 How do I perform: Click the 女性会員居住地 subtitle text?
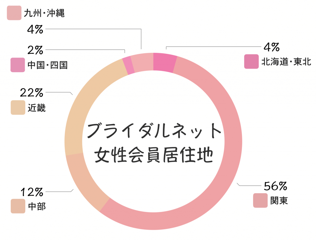click(x=154, y=155)
